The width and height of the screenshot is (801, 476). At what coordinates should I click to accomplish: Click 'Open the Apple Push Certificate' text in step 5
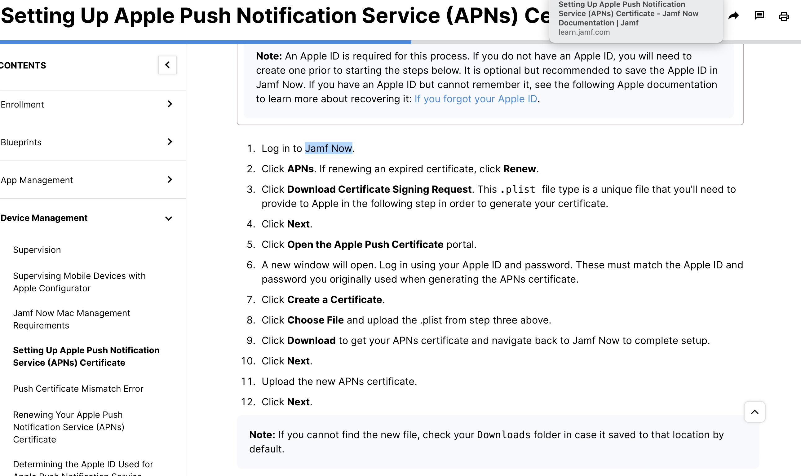[365, 245]
